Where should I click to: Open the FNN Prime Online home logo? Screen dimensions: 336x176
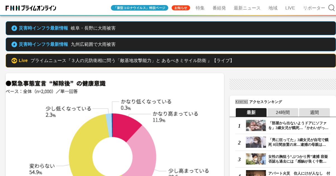pos(31,8)
